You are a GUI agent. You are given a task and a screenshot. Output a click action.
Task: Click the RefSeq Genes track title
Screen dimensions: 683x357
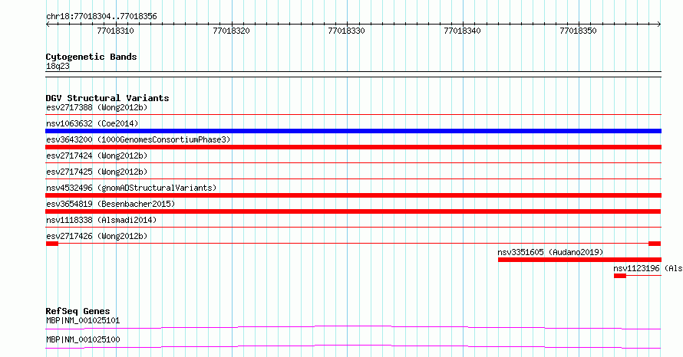point(78,311)
